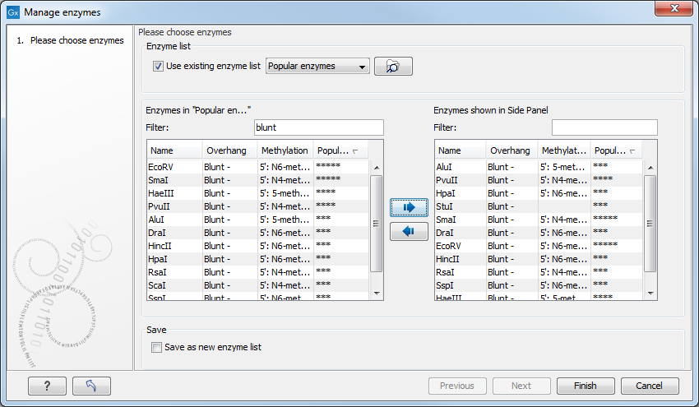Click the browse enzyme list icon button
Image resolution: width=699 pixels, height=407 pixels.
pyautogui.click(x=393, y=67)
